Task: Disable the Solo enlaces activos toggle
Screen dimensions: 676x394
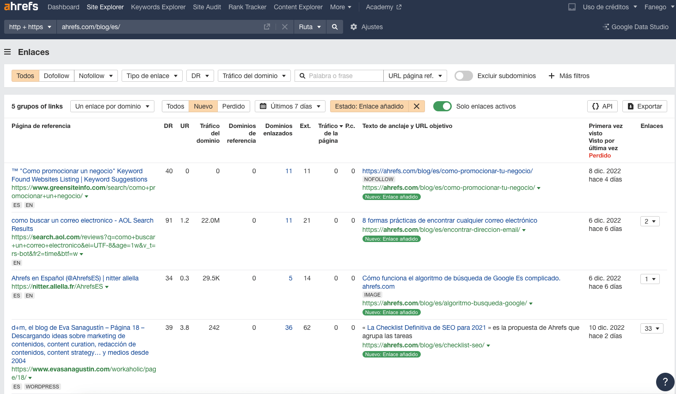Action: (442, 106)
